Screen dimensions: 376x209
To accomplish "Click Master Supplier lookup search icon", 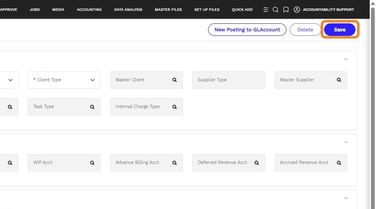I will (x=339, y=80).
